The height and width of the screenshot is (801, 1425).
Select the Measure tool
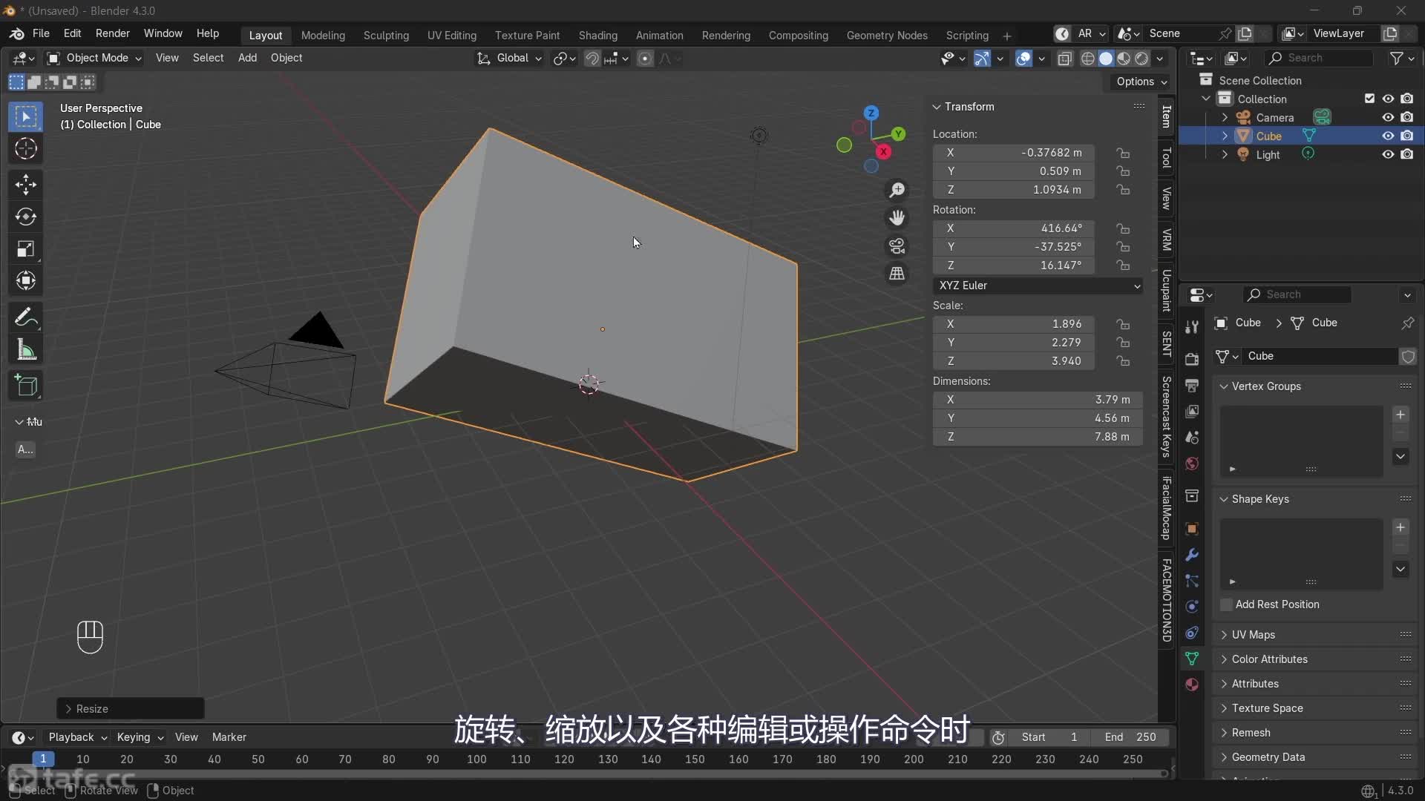25,349
